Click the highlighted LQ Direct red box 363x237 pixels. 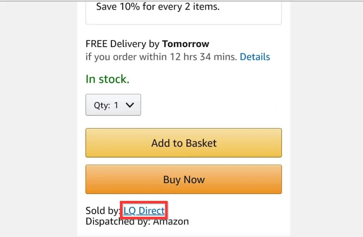point(144,210)
